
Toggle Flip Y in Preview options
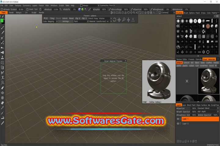coord(84,19)
